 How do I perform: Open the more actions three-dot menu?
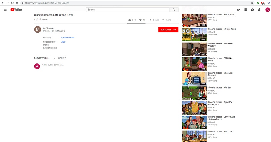[x=176, y=20]
